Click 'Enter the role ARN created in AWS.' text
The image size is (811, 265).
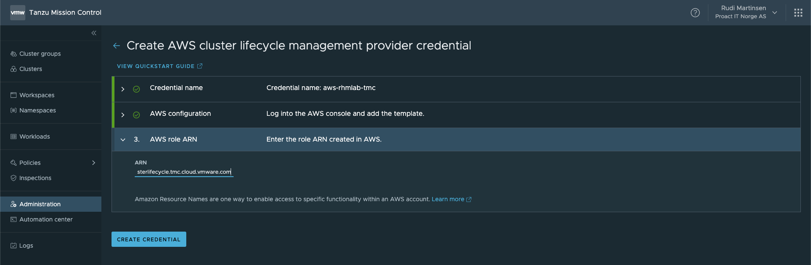[324, 139]
